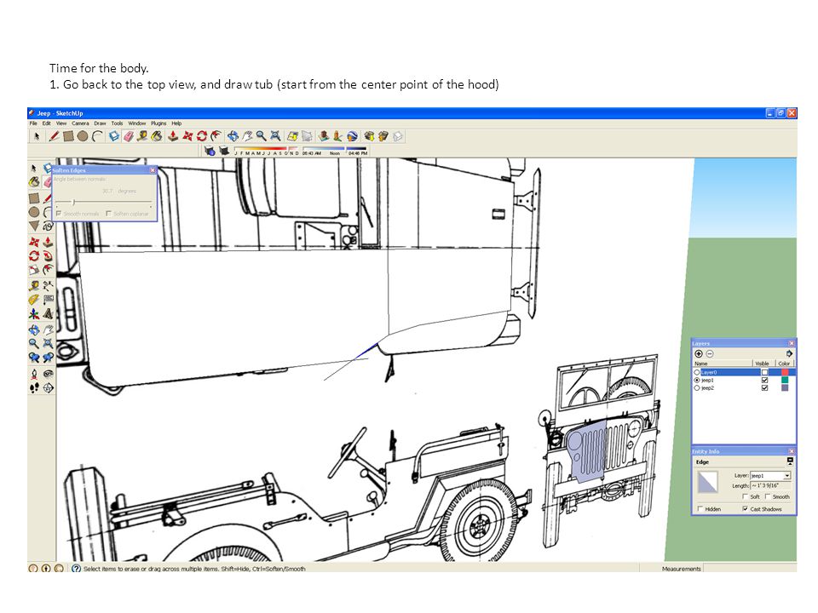The image size is (818, 613).
Task: Click the material thumbnail in Entity Info
Action: [707, 482]
